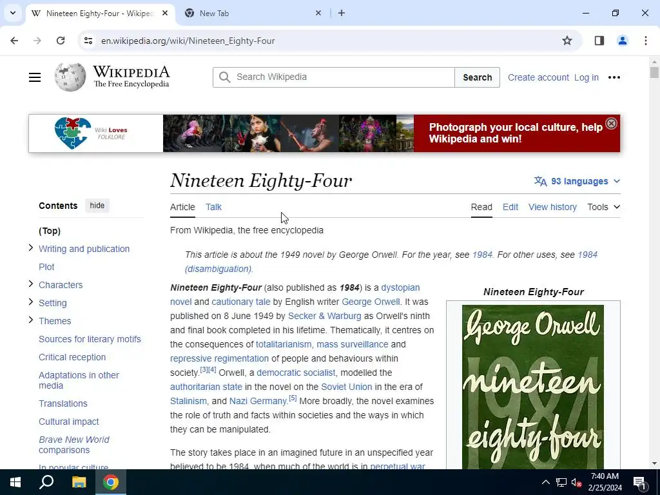Open a new browser tab with plus
660x495 pixels.
click(342, 13)
